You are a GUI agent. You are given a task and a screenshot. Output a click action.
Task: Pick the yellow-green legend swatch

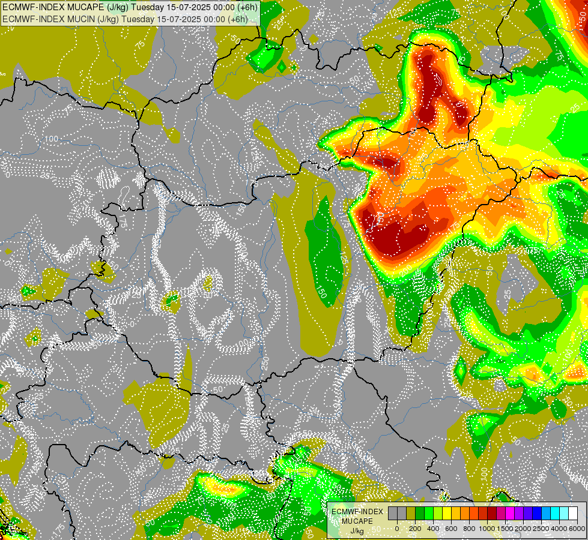point(438,514)
